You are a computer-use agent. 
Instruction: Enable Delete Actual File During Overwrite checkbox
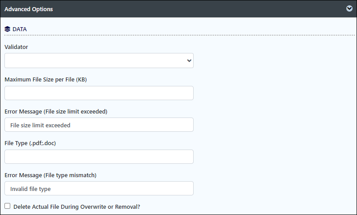pos(7,206)
